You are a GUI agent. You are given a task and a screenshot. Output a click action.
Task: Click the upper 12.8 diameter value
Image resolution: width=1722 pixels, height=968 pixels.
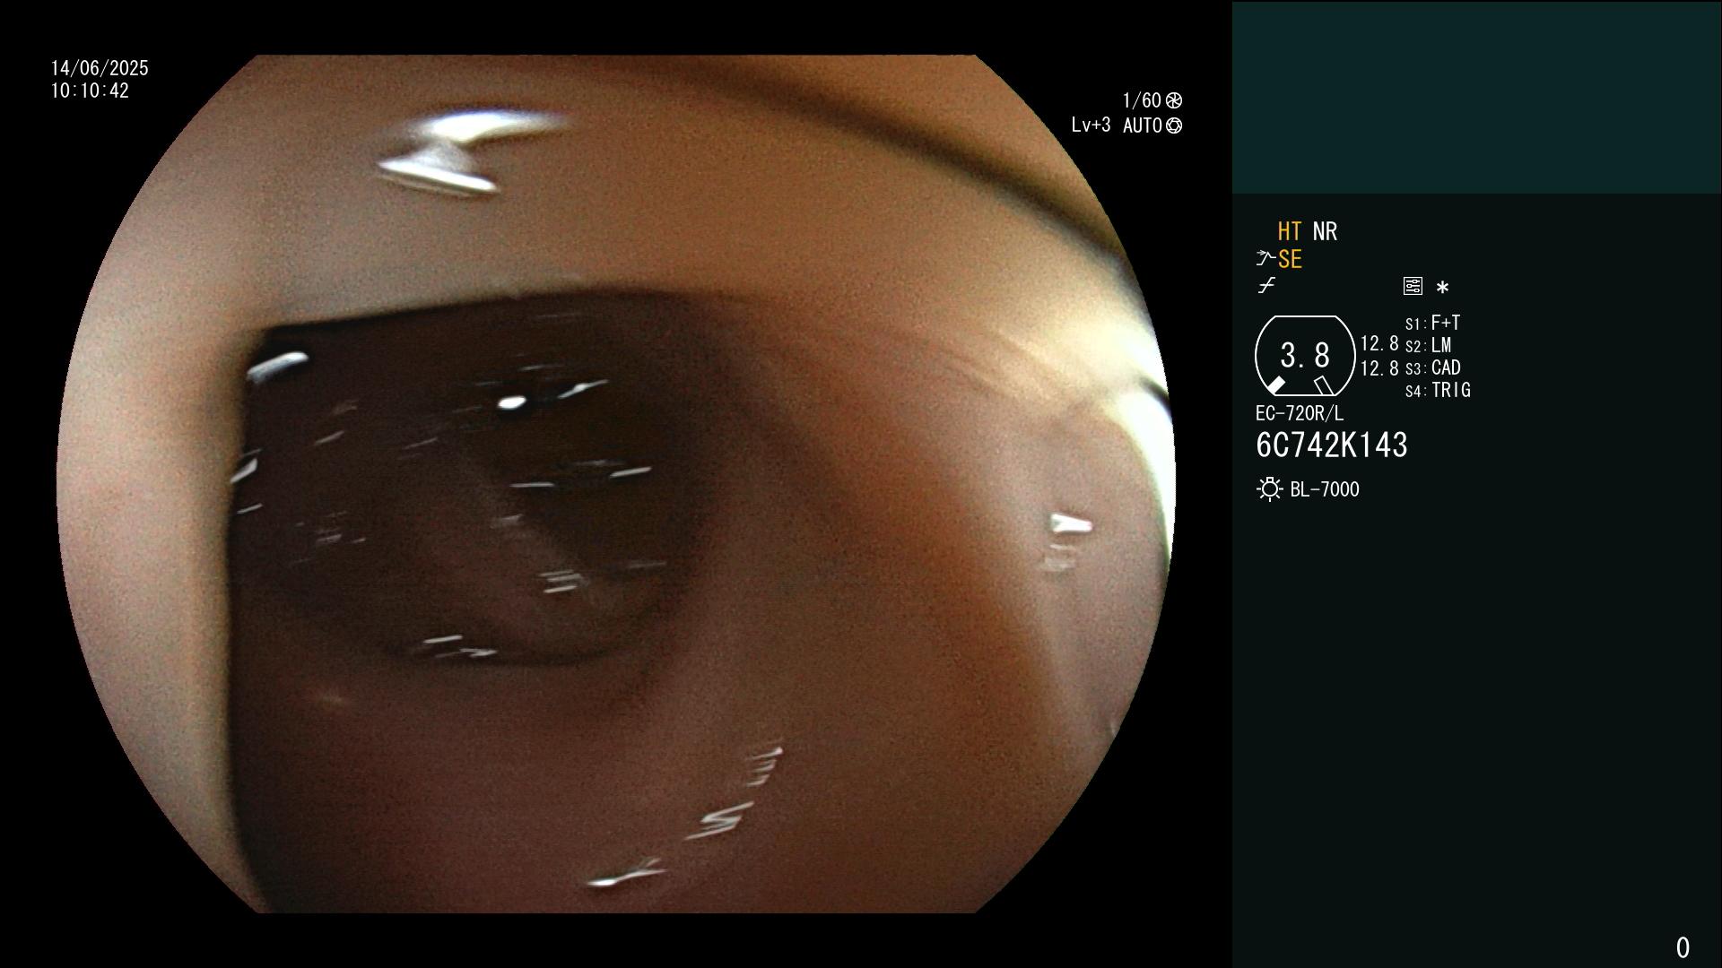click(x=1379, y=343)
